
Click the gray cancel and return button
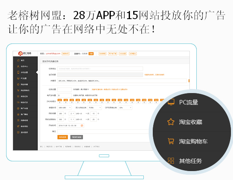click(x=77, y=137)
